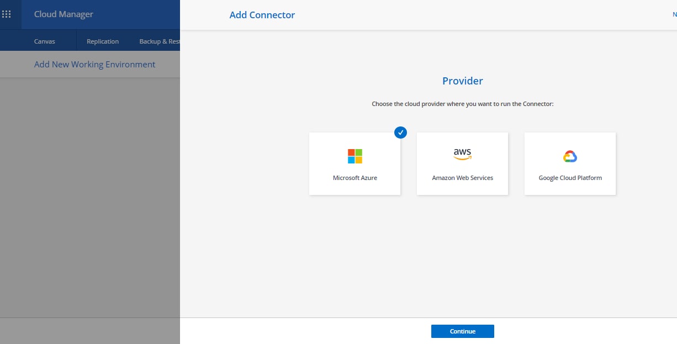The height and width of the screenshot is (344, 677).
Task: Click the Add New Working Environment heading
Action: [x=94, y=65]
